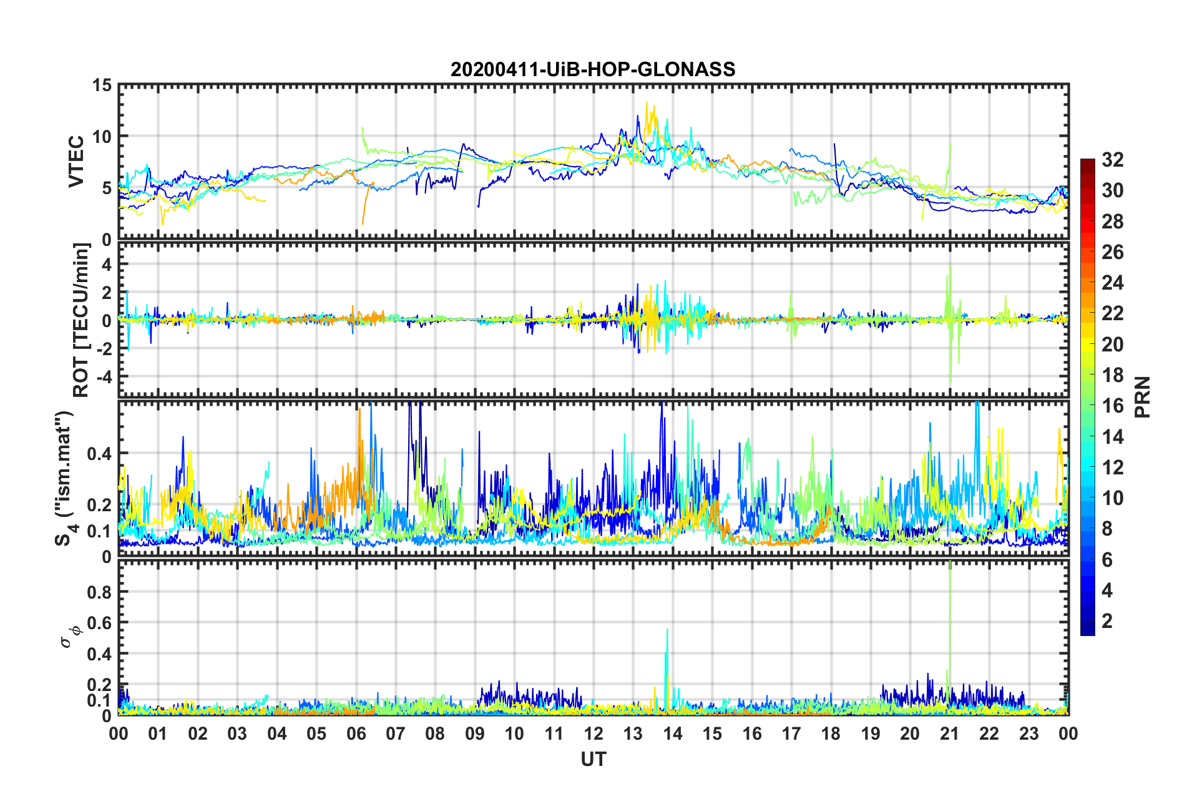The width and height of the screenshot is (1187, 794).
Task: Click colorbar tick label 8
Action: 1107,529
